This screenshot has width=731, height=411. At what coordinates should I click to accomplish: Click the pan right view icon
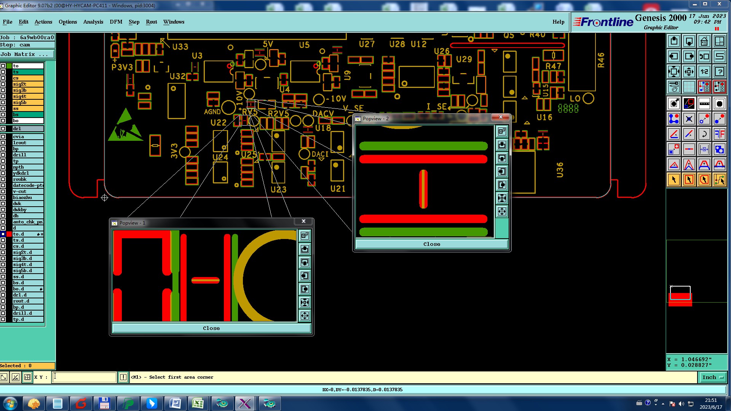pyautogui.click(x=689, y=56)
